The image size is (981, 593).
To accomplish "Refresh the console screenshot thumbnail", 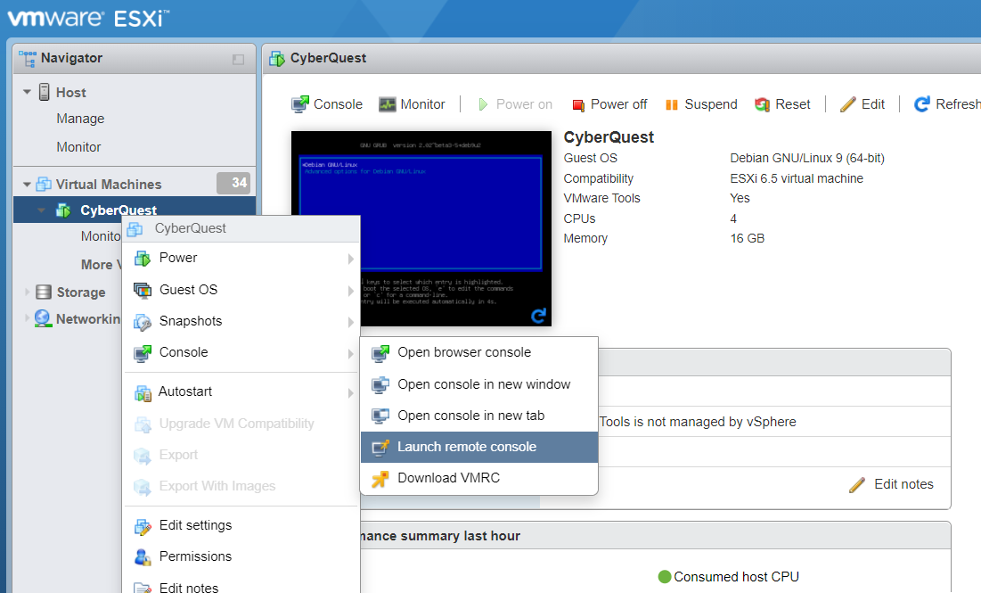I will click(538, 316).
